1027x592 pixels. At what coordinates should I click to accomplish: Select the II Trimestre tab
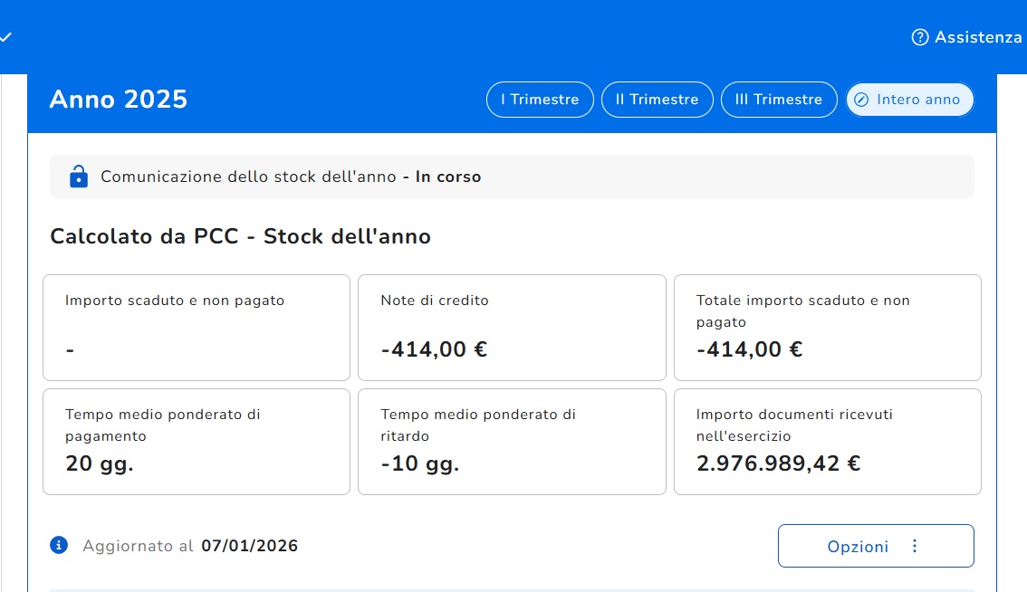[657, 100]
